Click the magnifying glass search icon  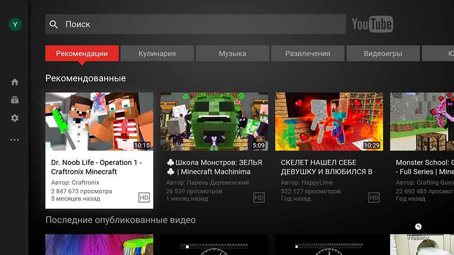(x=53, y=24)
